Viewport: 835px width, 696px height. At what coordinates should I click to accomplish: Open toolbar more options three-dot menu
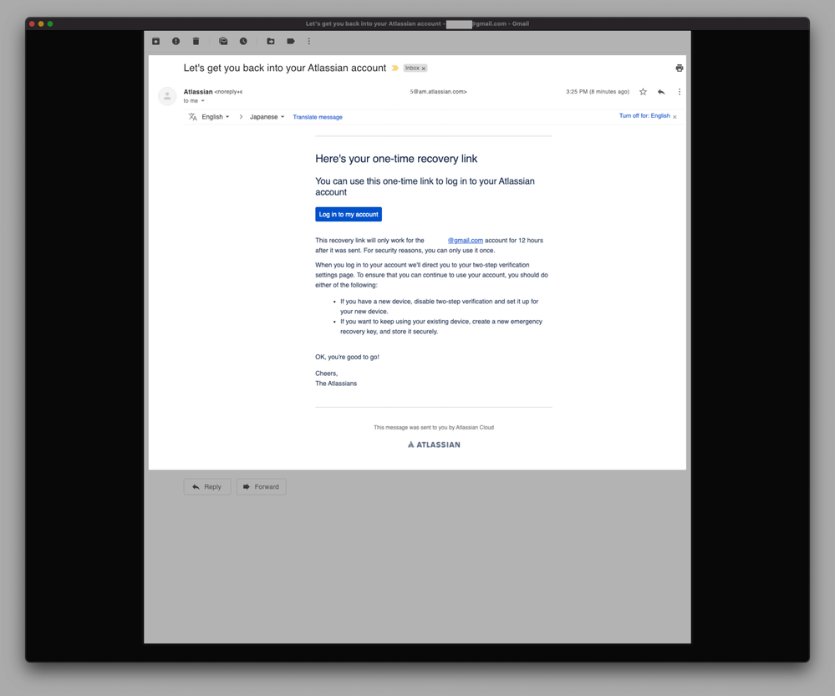click(309, 41)
